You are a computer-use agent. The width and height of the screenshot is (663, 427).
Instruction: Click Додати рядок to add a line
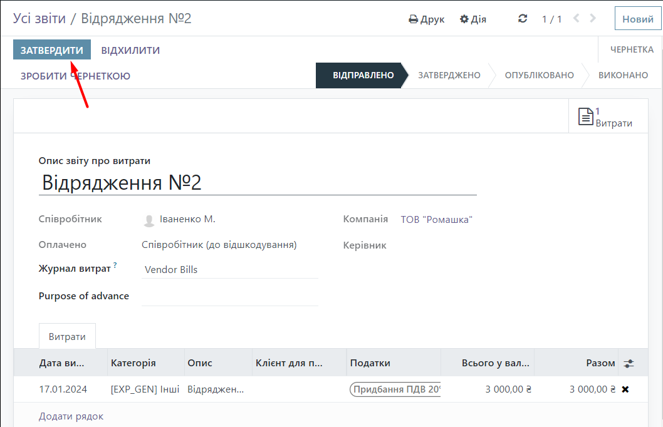click(71, 416)
